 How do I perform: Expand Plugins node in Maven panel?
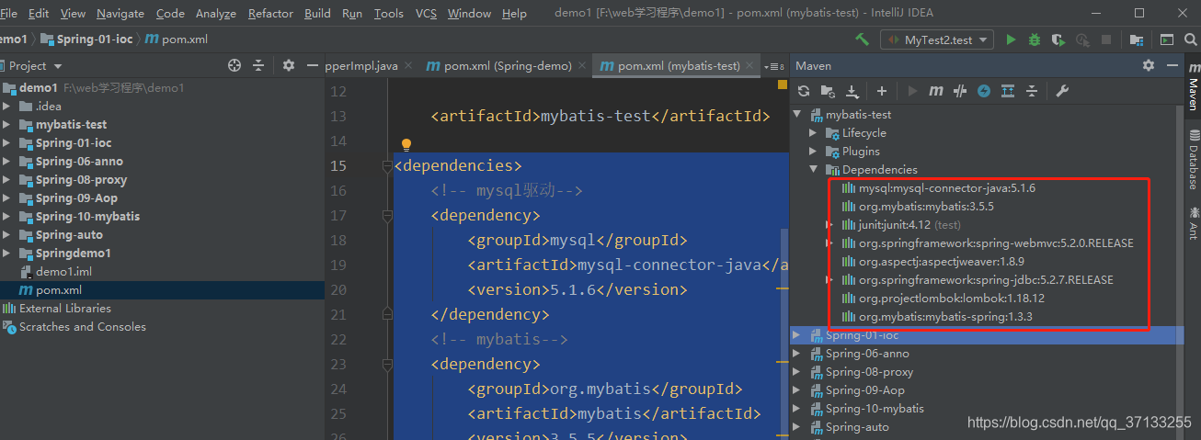pos(813,152)
